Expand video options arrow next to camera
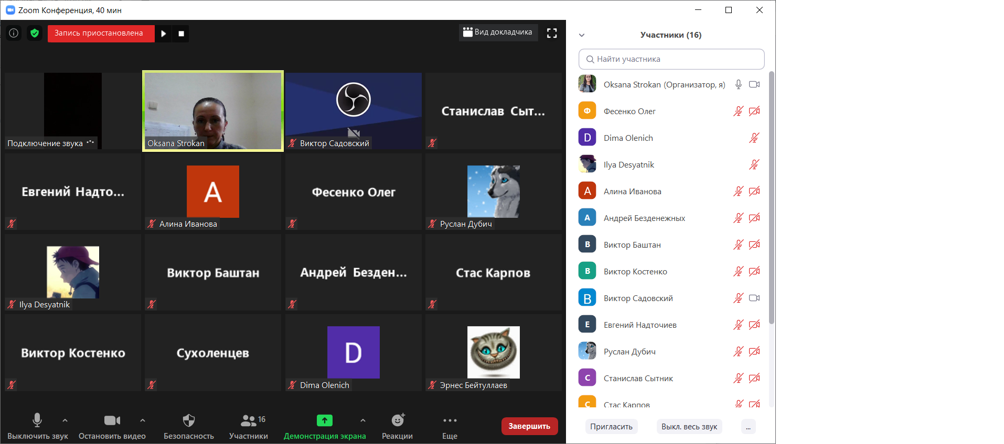1004x444 pixels. 143,420
